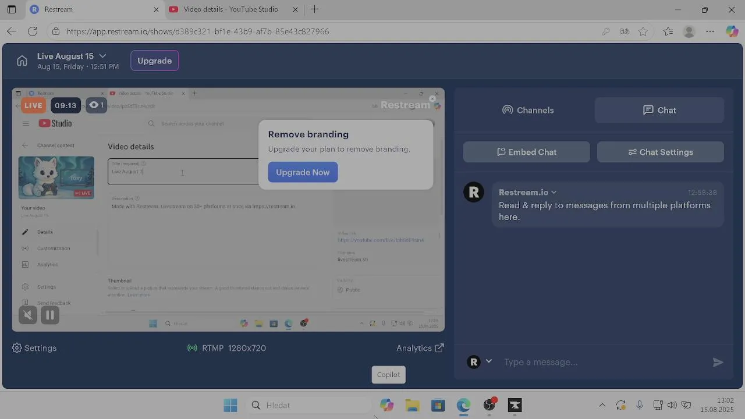Open Edge settings and more menu

coord(709,31)
